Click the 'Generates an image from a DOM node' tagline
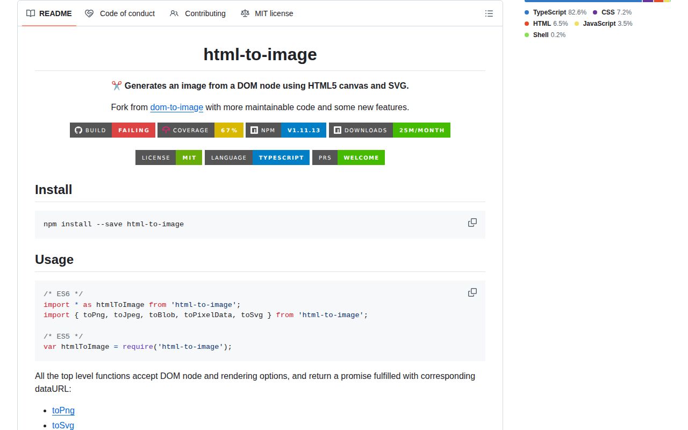Image resolution: width=688 pixels, height=430 pixels. click(260, 85)
